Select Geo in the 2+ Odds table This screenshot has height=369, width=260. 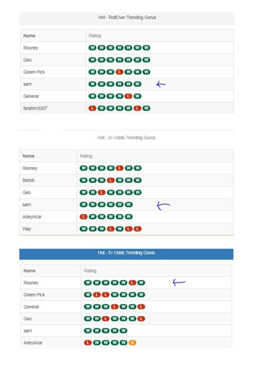coord(27,192)
